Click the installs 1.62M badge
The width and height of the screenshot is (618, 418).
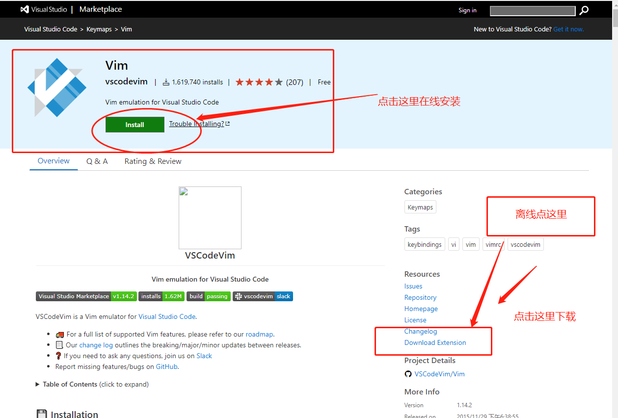pos(161,296)
